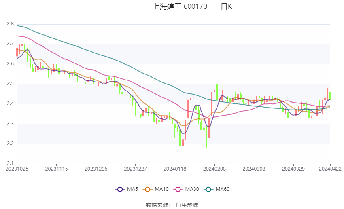This screenshot has width=344, height=209.
Task: Click the tall red candlestick near 20240208
Action: point(212,104)
